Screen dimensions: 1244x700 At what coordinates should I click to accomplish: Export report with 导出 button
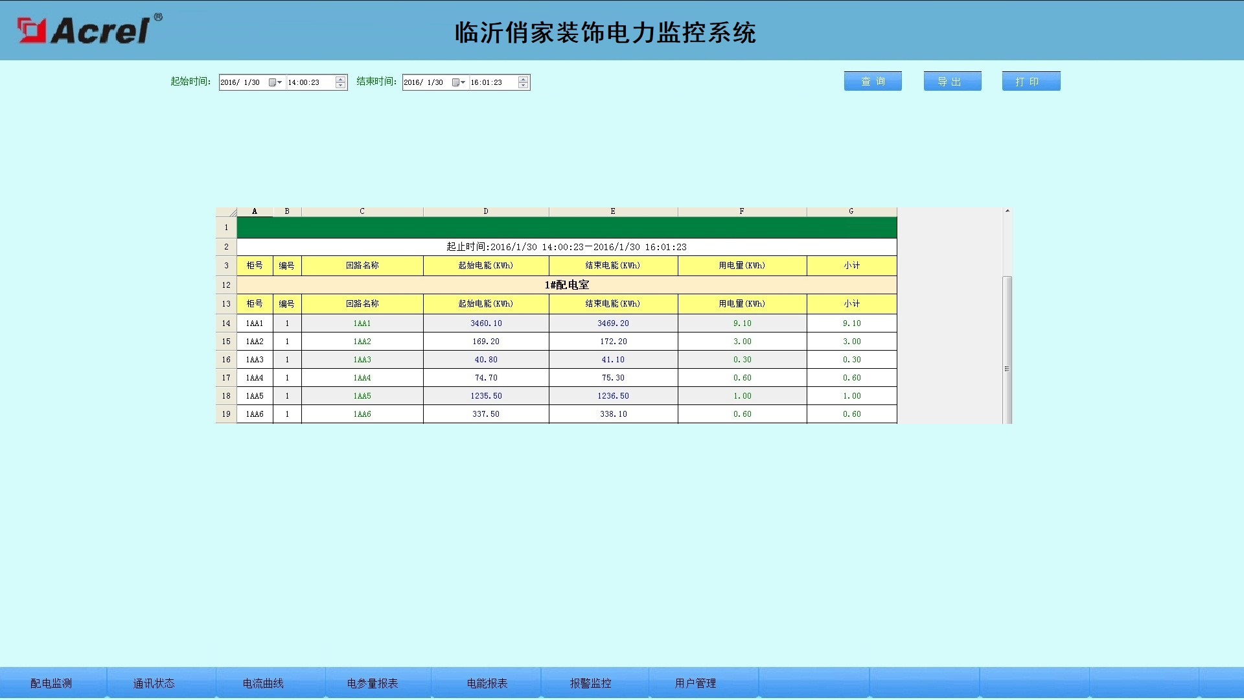click(x=952, y=81)
